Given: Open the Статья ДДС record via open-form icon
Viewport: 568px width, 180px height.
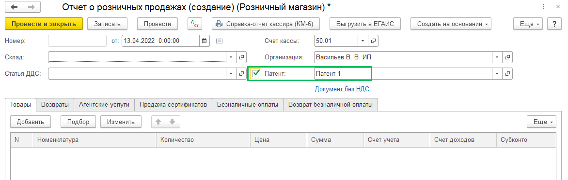Looking at the screenshot, I should click(x=241, y=73).
